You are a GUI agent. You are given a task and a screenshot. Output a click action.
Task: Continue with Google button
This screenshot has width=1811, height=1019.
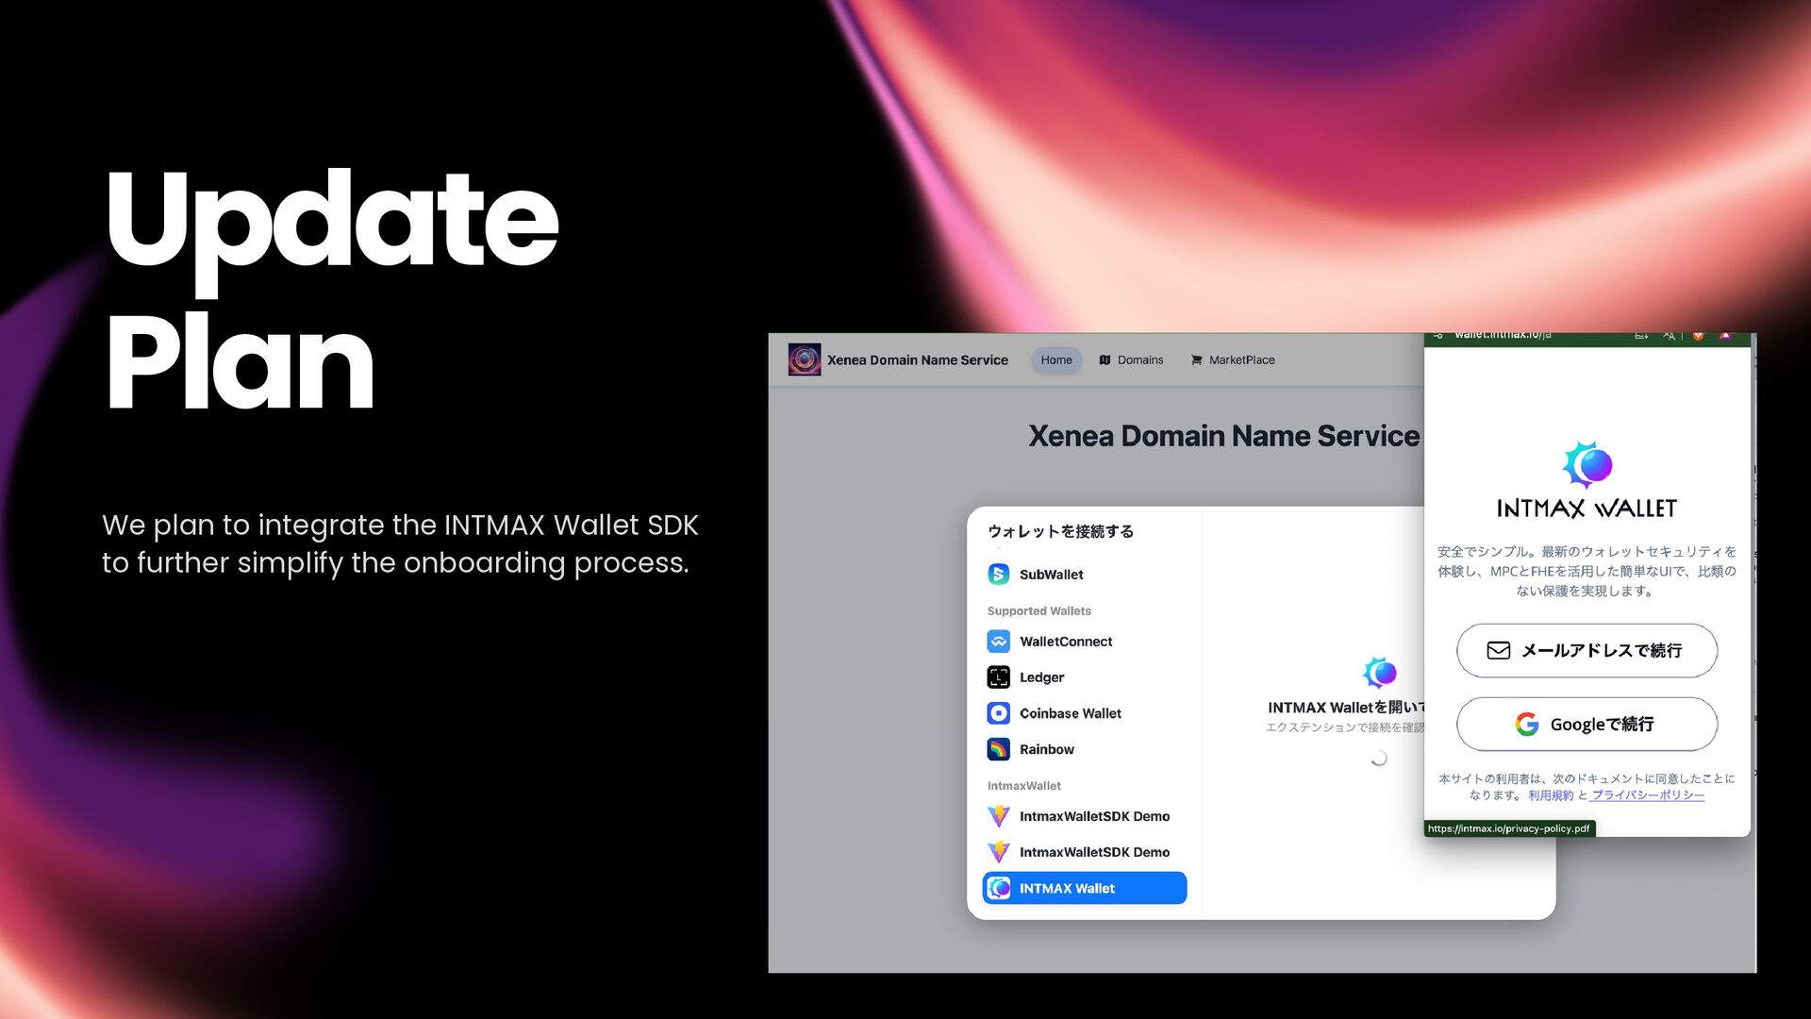(x=1587, y=724)
